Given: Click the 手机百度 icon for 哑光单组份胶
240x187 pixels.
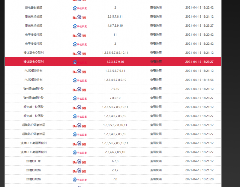Looking at the screenshot, I should tap(79, 26).
